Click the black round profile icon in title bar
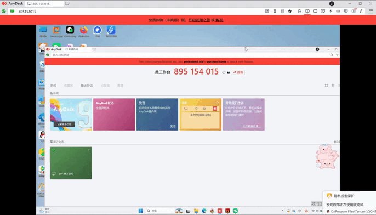This screenshot has width=376, height=215. pyautogui.click(x=332, y=4)
